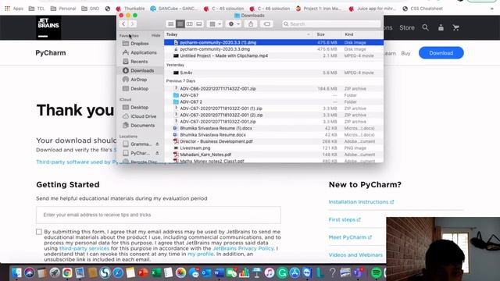Open Finder action gear menu

234,24
